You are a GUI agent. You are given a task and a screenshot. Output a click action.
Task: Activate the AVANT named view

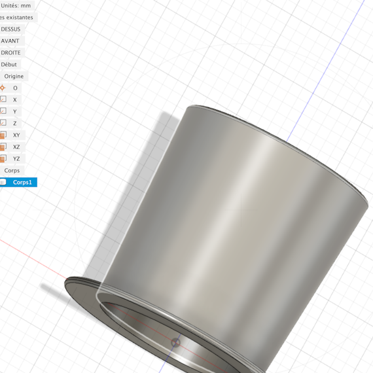(10, 41)
